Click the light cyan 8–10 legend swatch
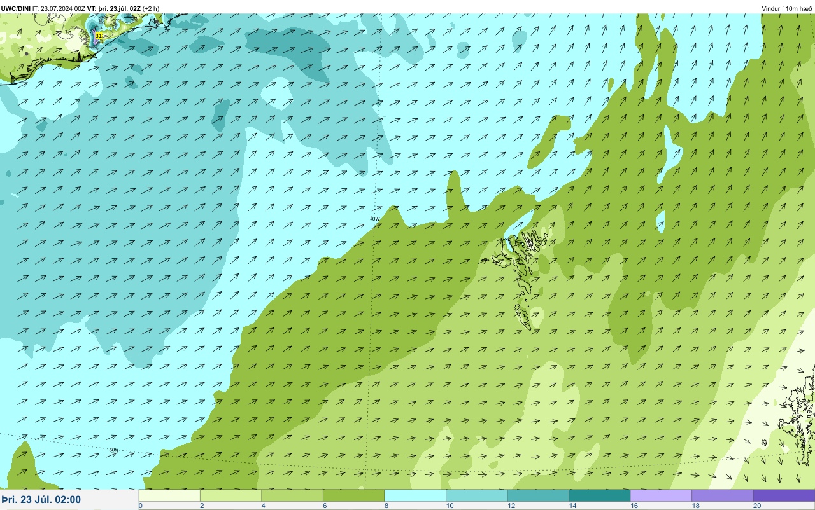Image resolution: width=815 pixels, height=510 pixels. pyautogui.click(x=415, y=495)
